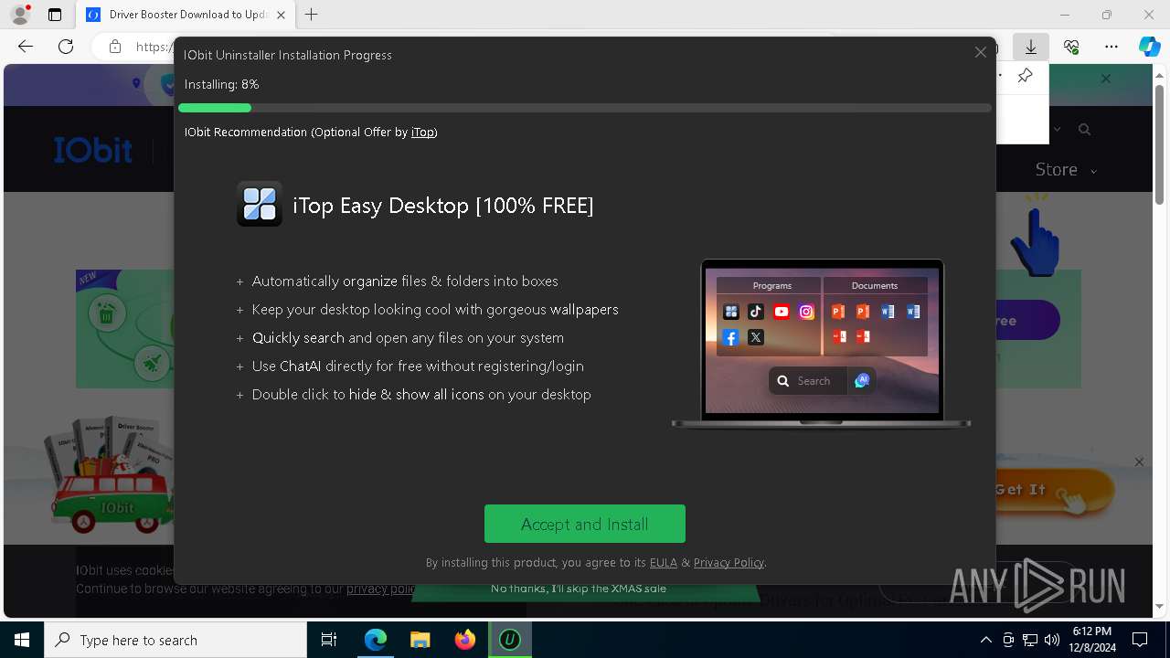Open Task View on taskbar
This screenshot has height=658, width=1170.
click(x=329, y=640)
